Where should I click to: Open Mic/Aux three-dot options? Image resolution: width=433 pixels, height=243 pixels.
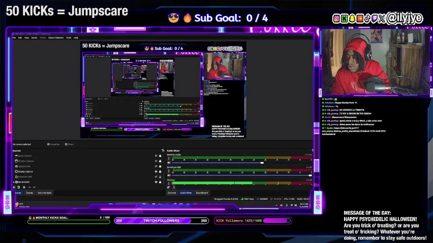[169, 183]
